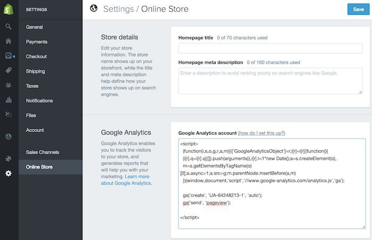Focus the Homepage meta description textarea

click(270, 80)
